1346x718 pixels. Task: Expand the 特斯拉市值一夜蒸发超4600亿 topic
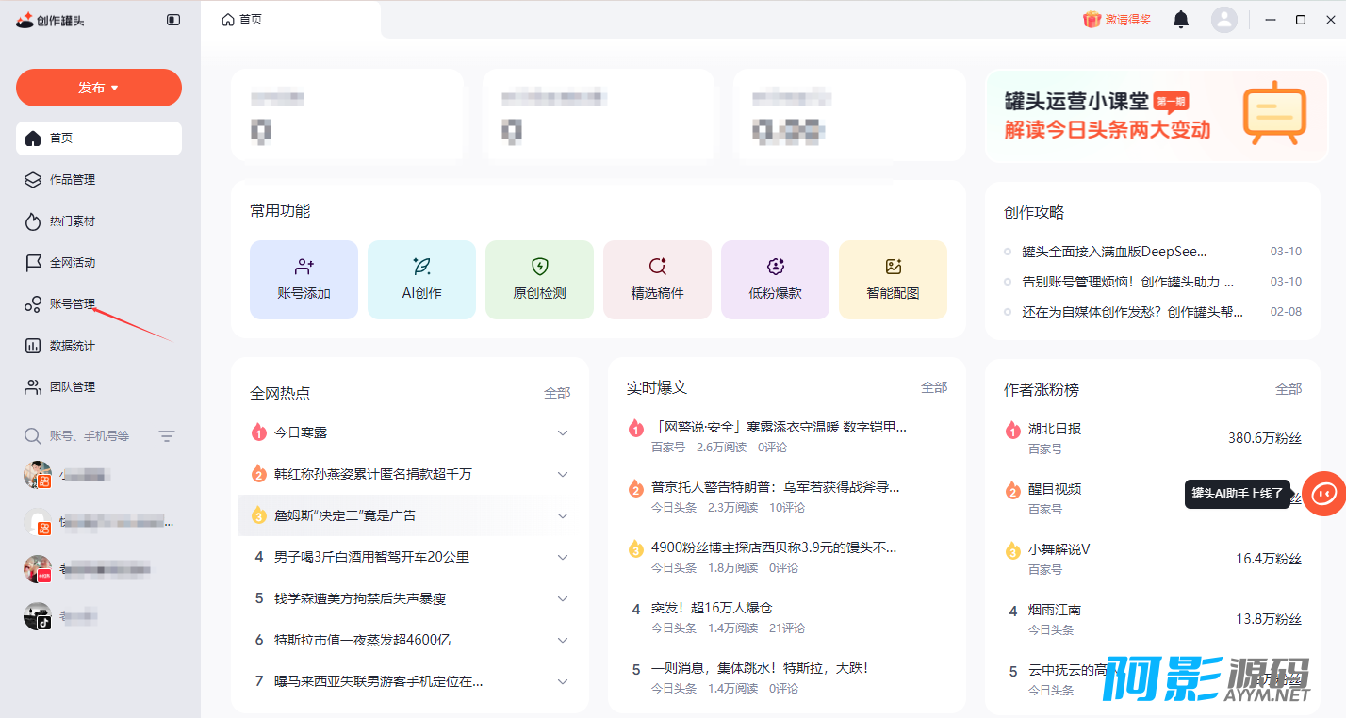click(563, 640)
